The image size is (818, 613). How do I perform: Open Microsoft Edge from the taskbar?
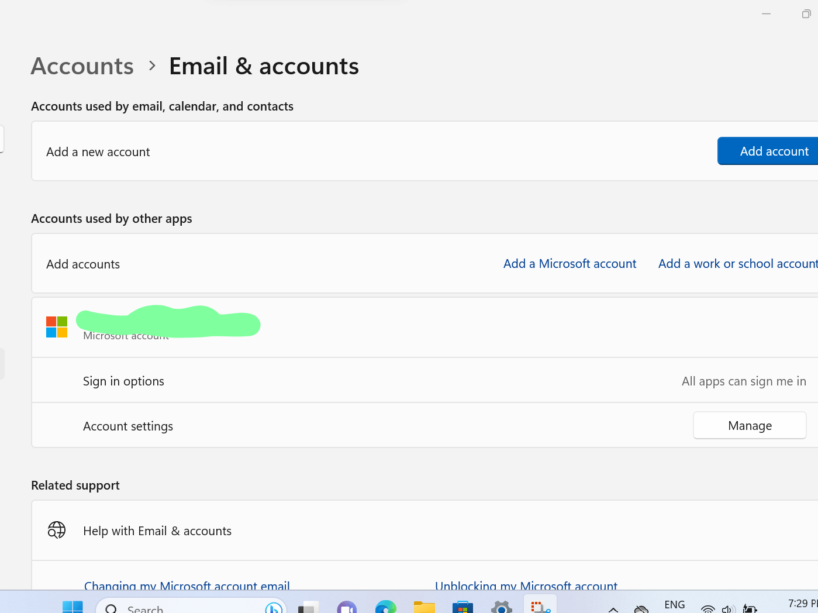tap(386, 608)
